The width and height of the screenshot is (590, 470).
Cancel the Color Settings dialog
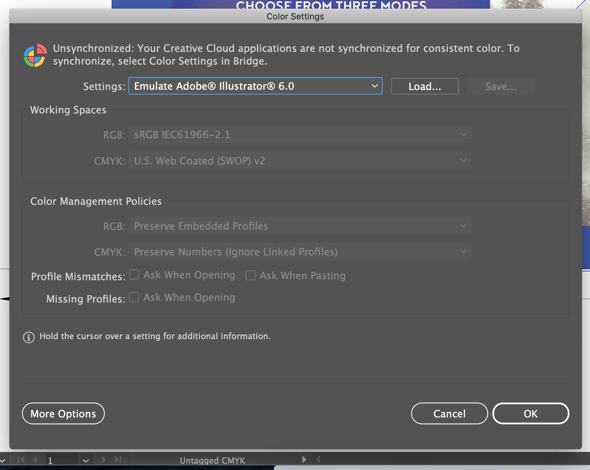[449, 413]
